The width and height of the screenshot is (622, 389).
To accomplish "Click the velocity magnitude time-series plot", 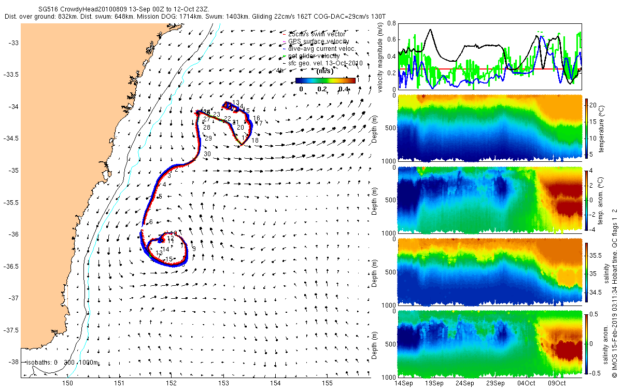I will [x=490, y=56].
